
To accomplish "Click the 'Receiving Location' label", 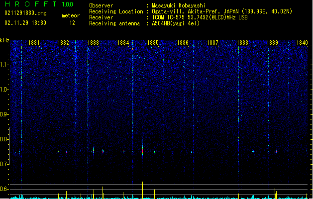I will point(116,11).
